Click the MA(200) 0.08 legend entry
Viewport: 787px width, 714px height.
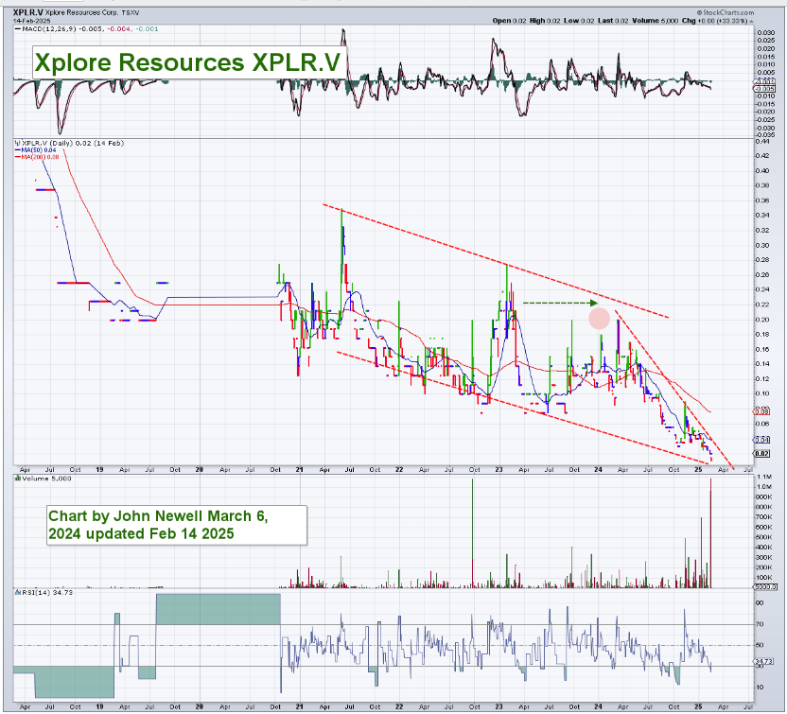tap(38, 157)
